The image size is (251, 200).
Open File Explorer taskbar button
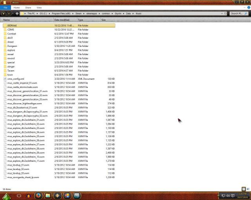48,196
